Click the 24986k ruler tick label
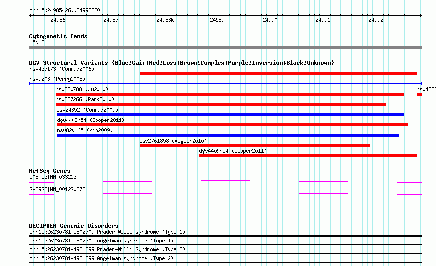The height and width of the screenshot is (266, 436). [x=59, y=20]
